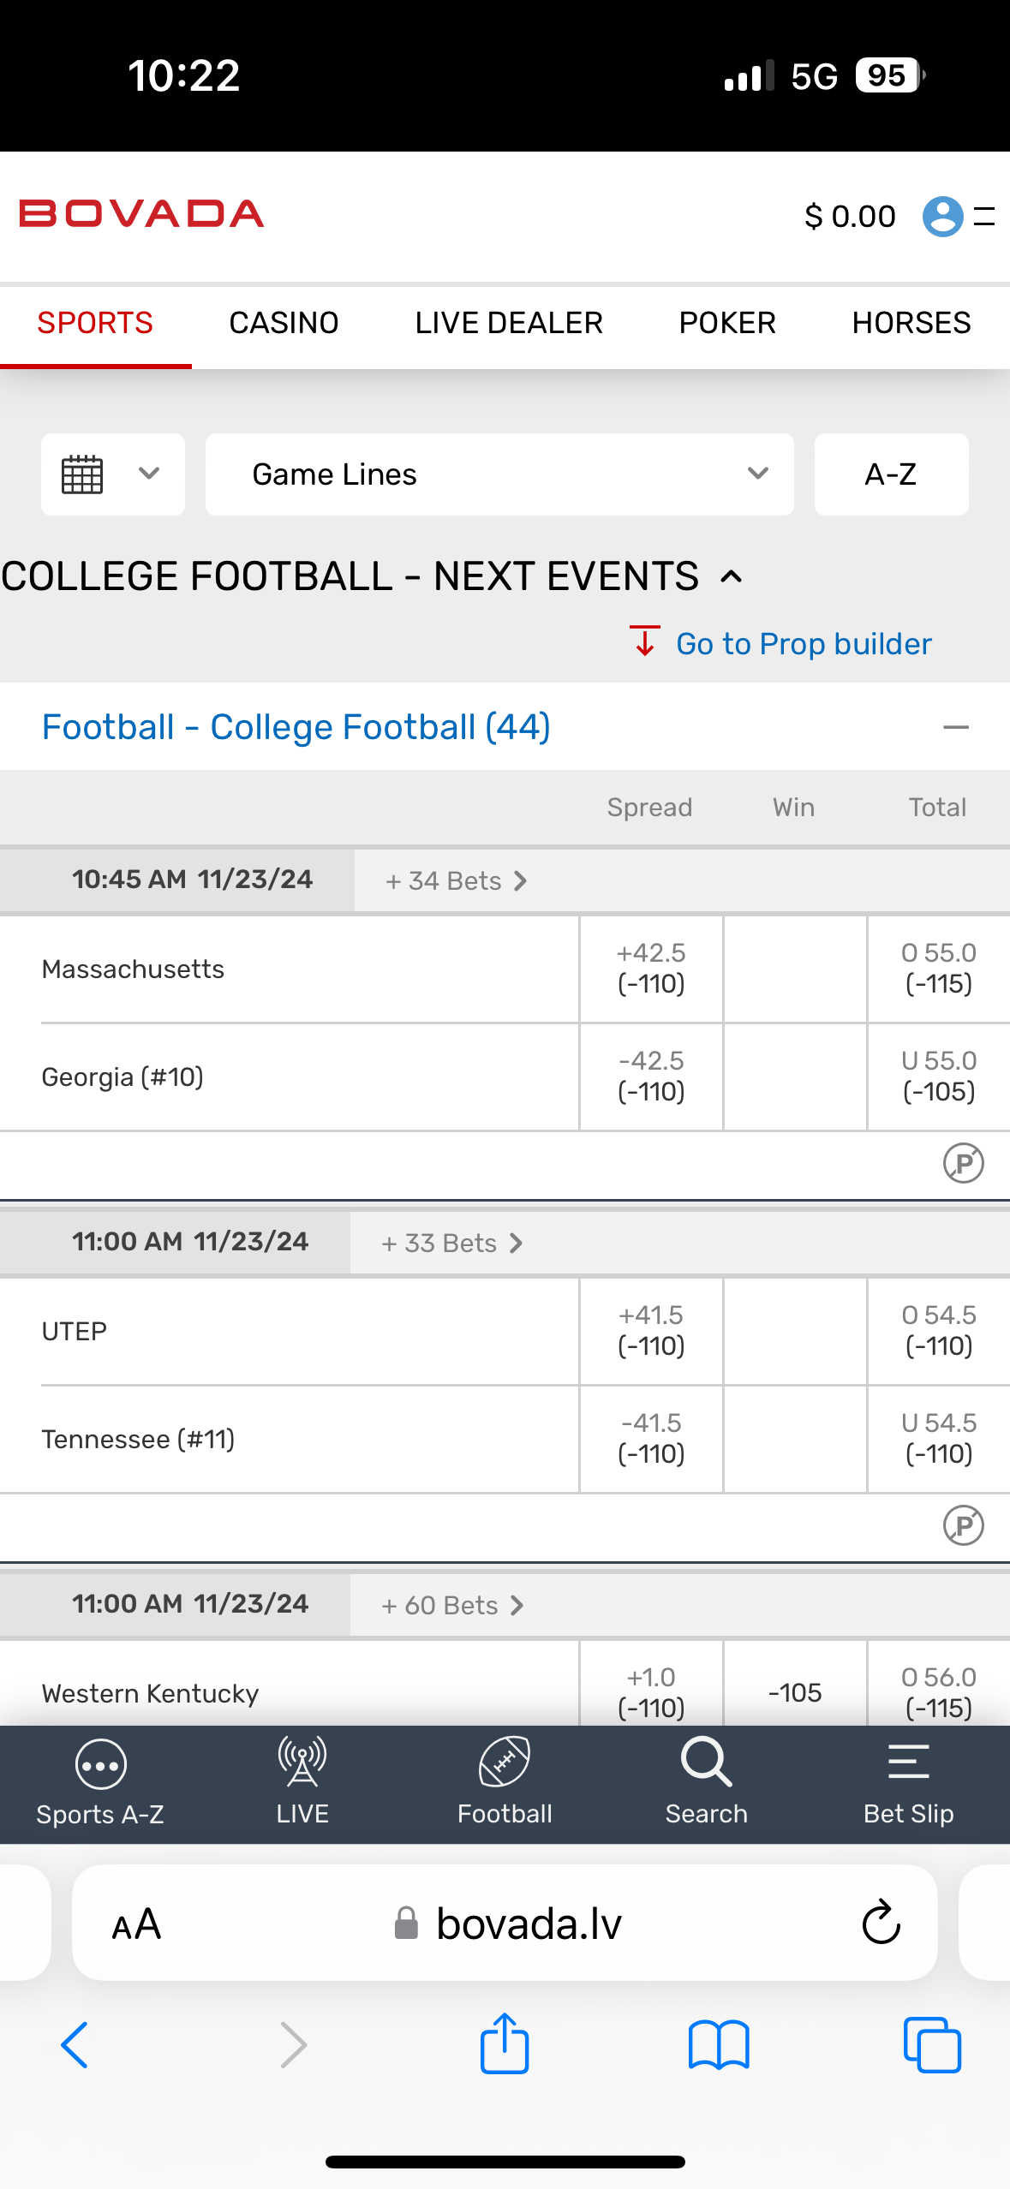Reload the bovada.lv page
Viewport: 1010px width, 2189px height.
pyautogui.click(x=881, y=1924)
